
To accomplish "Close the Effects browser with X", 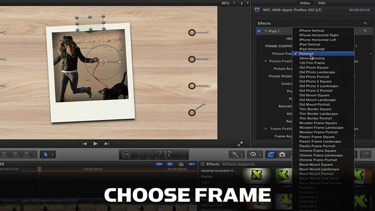I will (203, 164).
